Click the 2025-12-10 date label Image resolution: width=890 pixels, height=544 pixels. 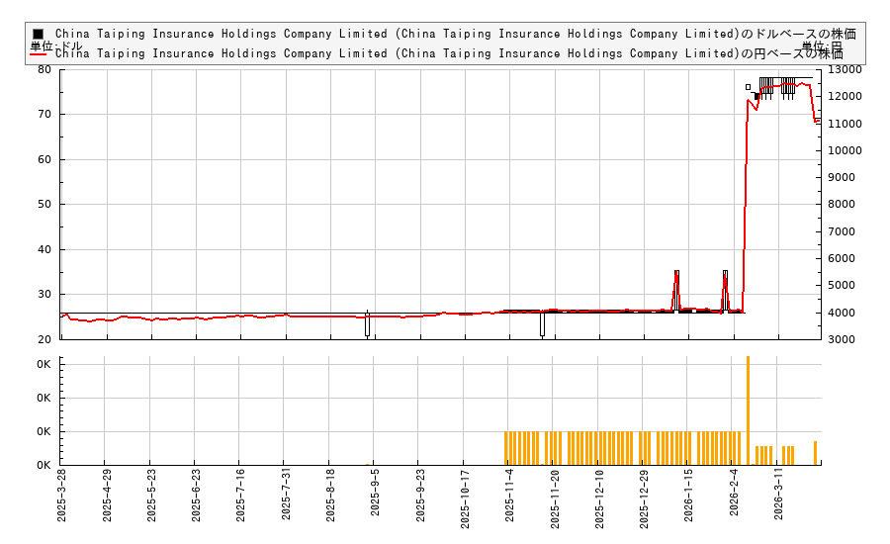tap(599, 499)
